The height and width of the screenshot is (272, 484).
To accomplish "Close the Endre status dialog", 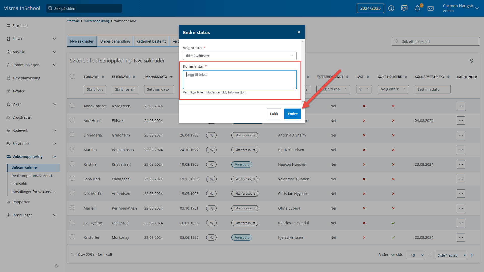I will click(x=299, y=32).
